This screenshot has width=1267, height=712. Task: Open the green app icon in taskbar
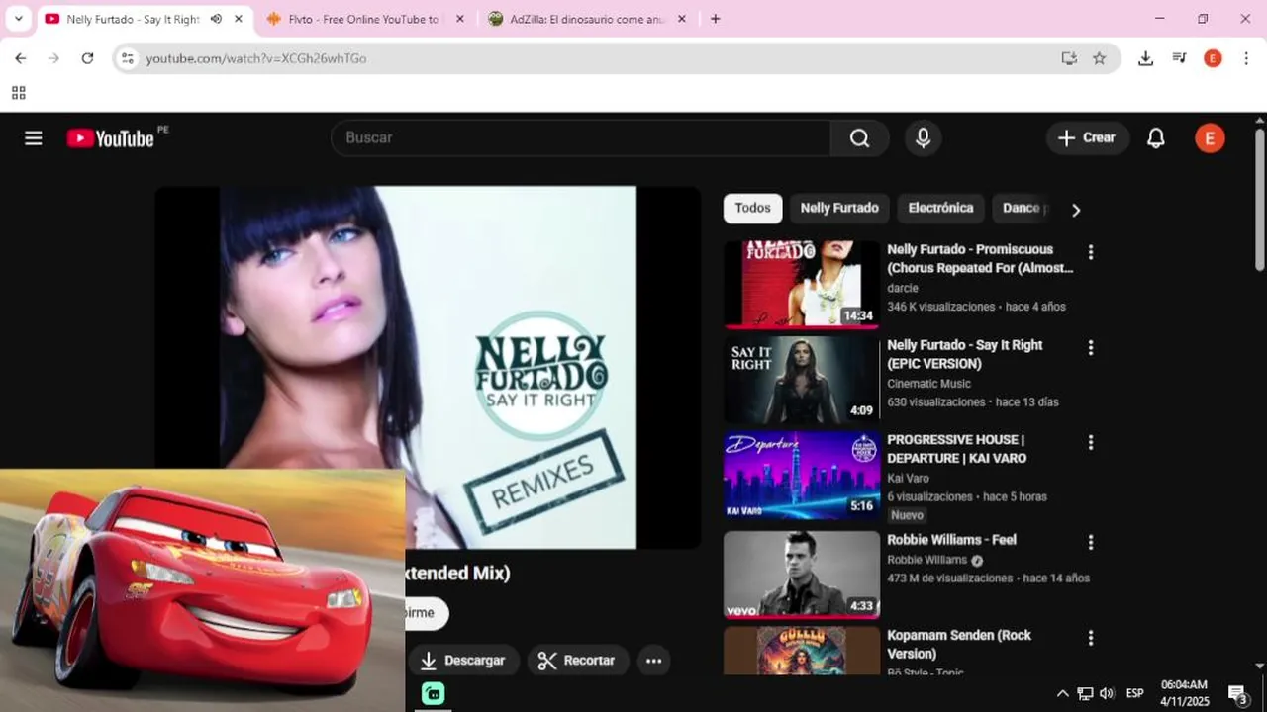click(x=433, y=693)
